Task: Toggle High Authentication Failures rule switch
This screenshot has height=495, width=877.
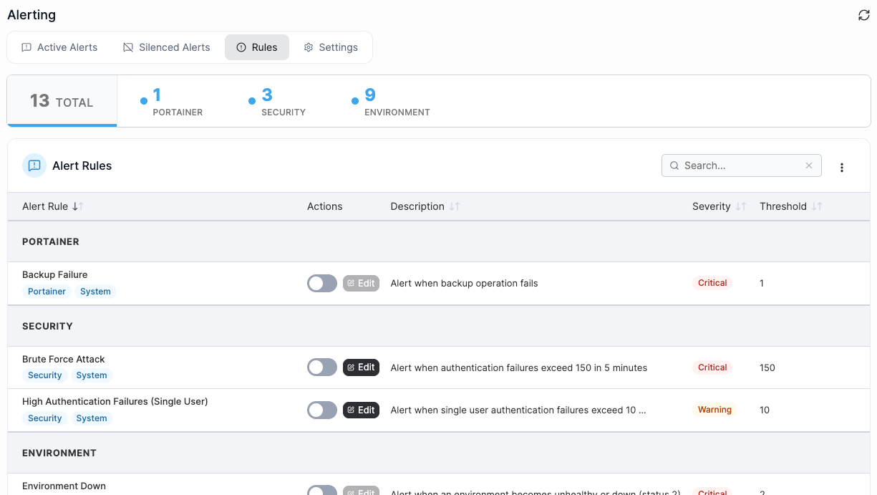Action: pyautogui.click(x=322, y=410)
